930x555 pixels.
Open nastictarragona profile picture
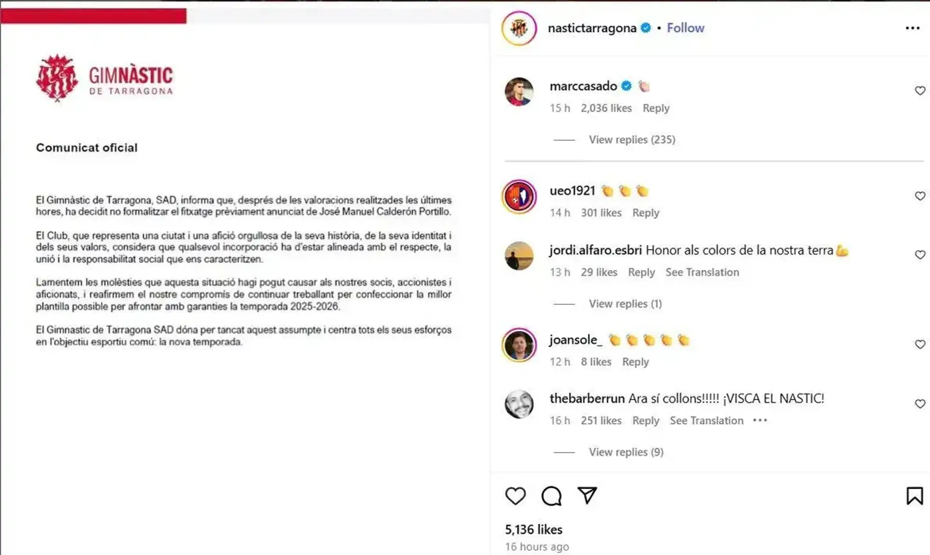pos(519,28)
